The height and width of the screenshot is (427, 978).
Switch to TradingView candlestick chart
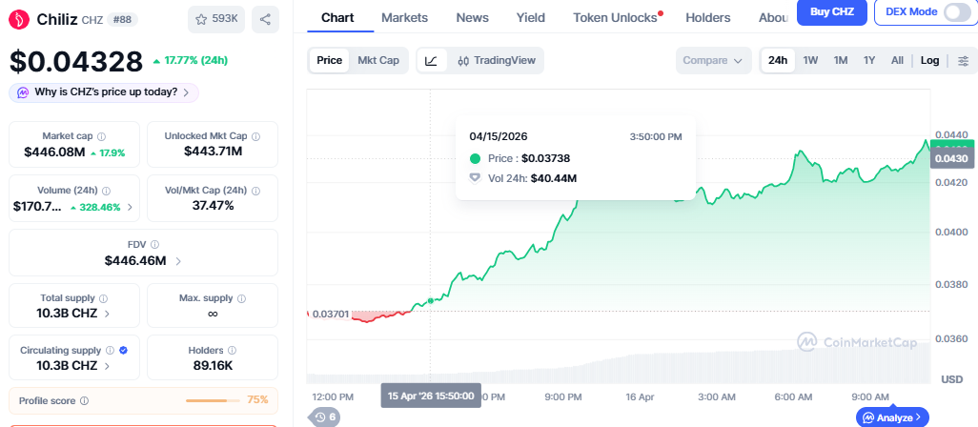coord(496,60)
